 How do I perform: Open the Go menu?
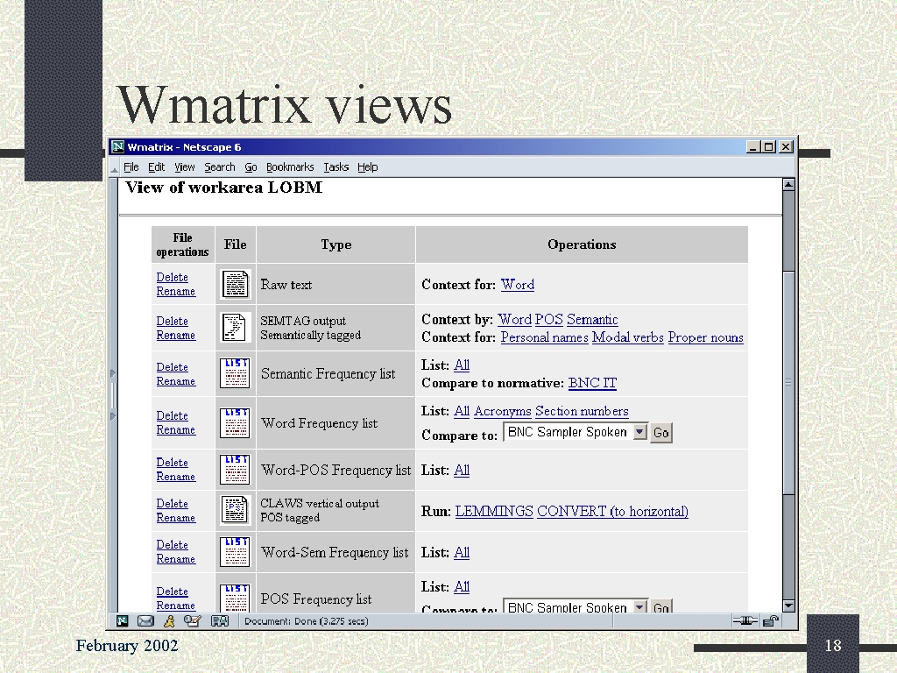(251, 167)
